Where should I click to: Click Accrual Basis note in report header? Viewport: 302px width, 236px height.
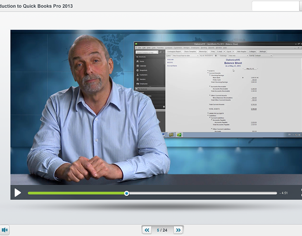click(x=172, y=66)
